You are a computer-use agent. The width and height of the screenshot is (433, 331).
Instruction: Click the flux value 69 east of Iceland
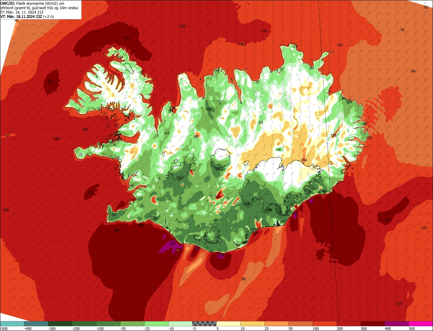click(413, 71)
